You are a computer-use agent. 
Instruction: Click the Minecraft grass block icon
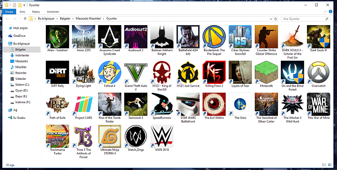(266, 72)
